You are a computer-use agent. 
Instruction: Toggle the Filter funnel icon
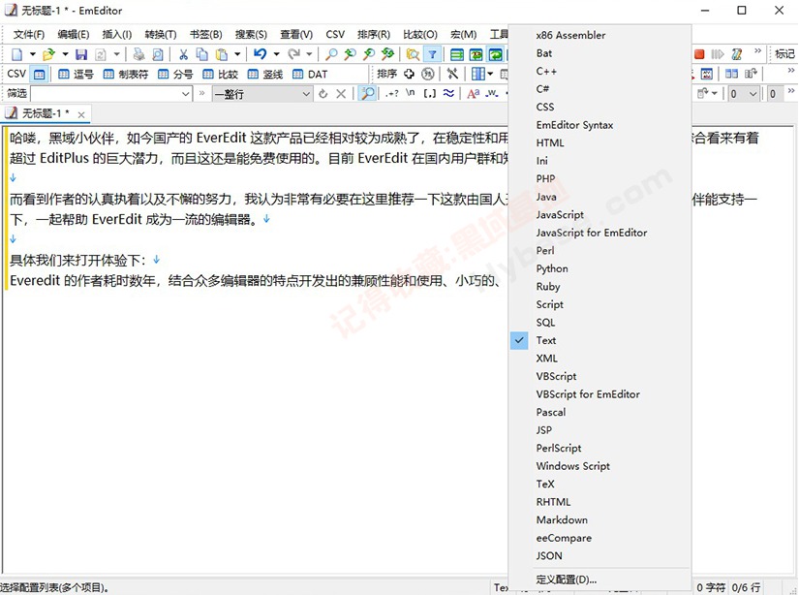coord(432,54)
